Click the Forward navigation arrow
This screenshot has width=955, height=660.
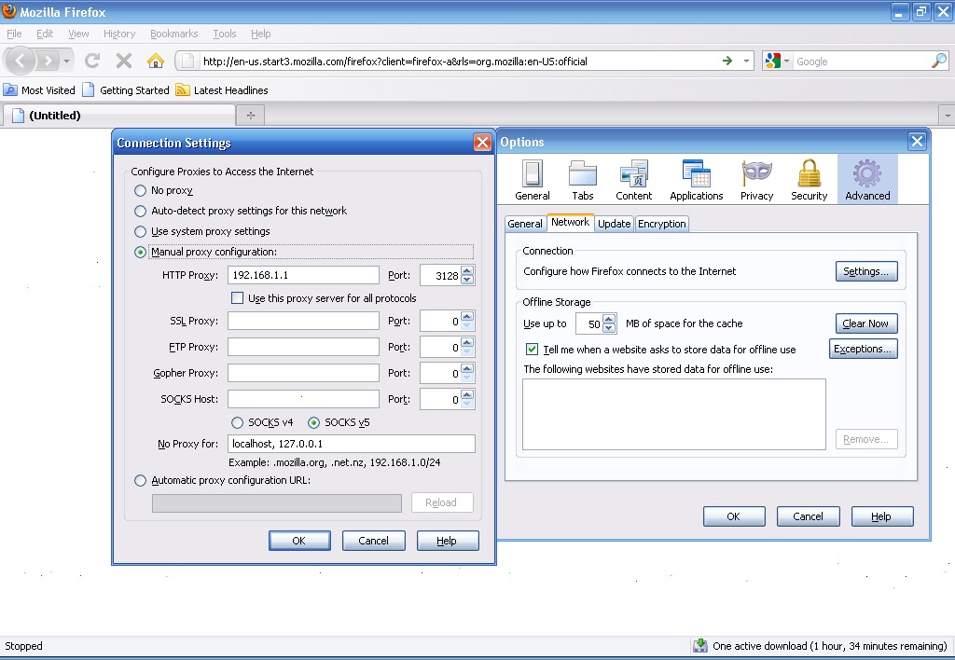(x=48, y=61)
